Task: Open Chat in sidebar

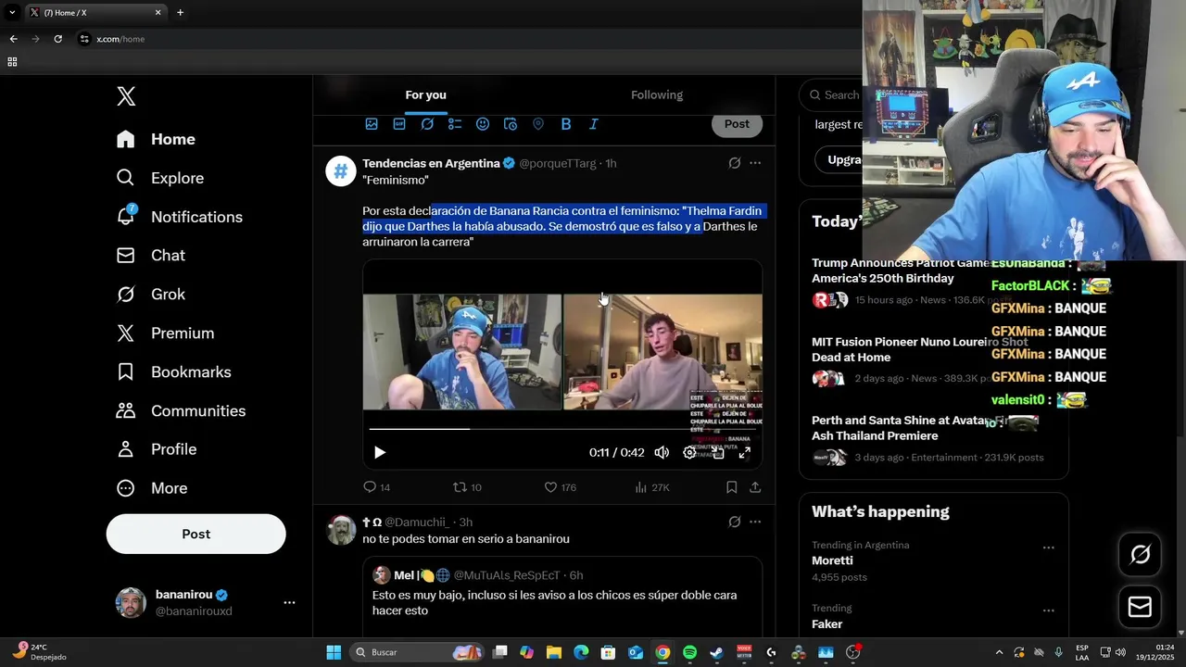Action: pyautogui.click(x=150, y=256)
